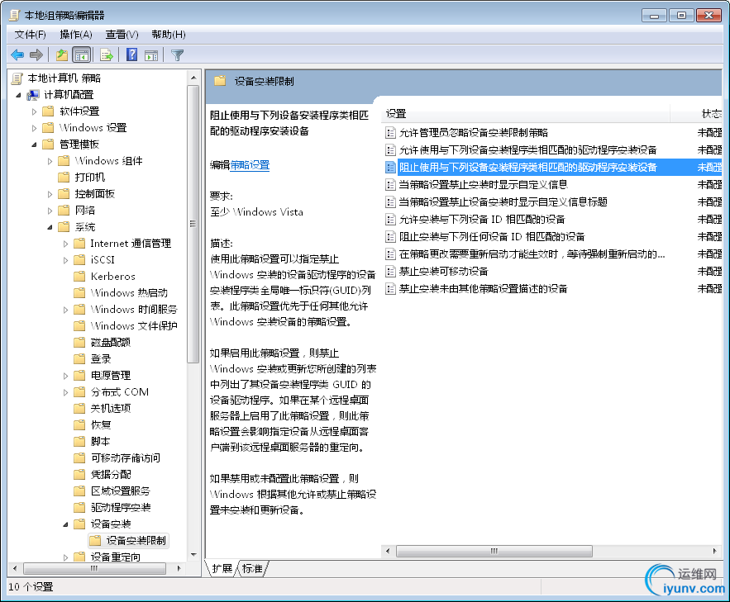
Task: Click the Filter funnel toolbar icon
Action: point(177,55)
